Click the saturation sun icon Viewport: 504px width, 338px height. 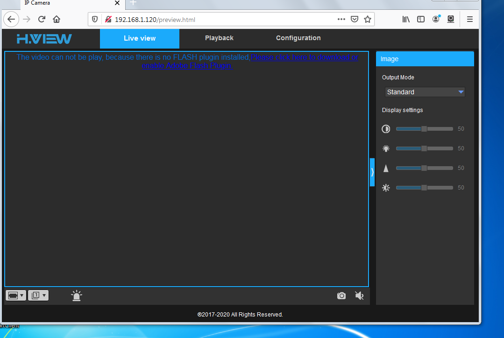click(x=385, y=187)
